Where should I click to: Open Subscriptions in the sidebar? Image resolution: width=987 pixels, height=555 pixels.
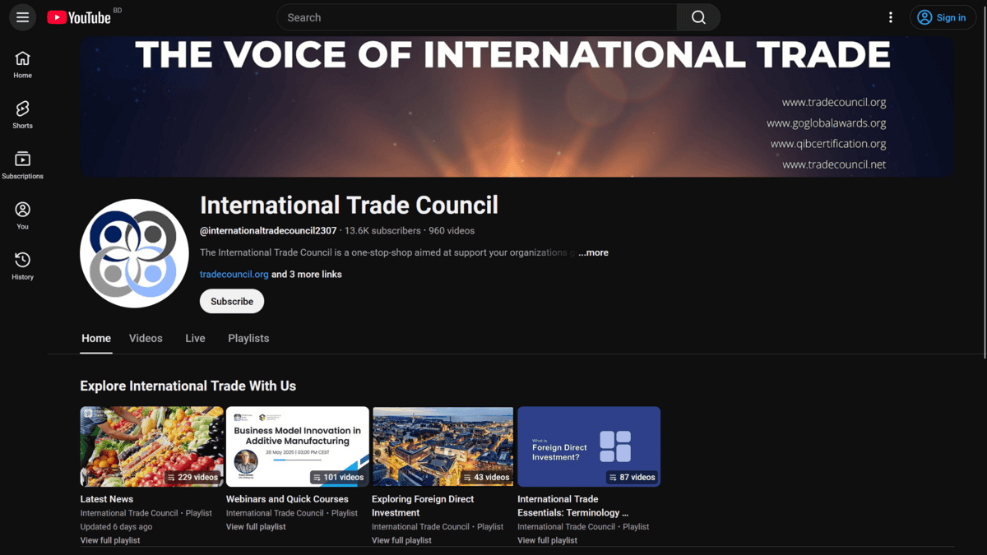pyautogui.click(x=22, y=165)
